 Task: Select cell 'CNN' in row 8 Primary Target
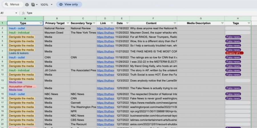(57, 57)
